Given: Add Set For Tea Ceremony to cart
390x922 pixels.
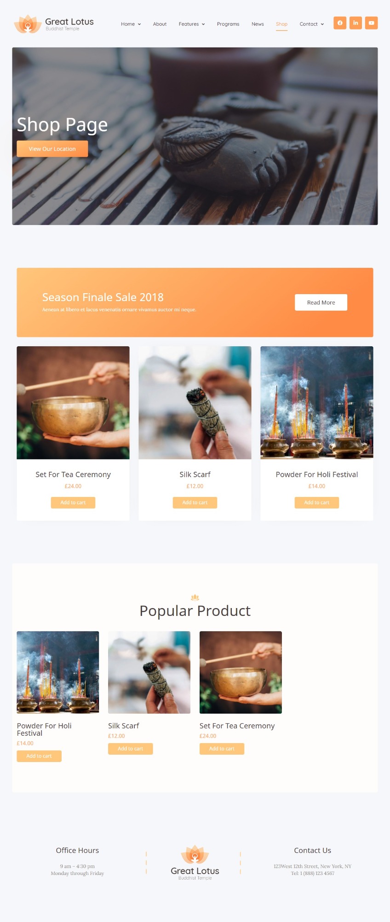Looking at the screenshot, I should pyautogui.click(x=73, y=502).
